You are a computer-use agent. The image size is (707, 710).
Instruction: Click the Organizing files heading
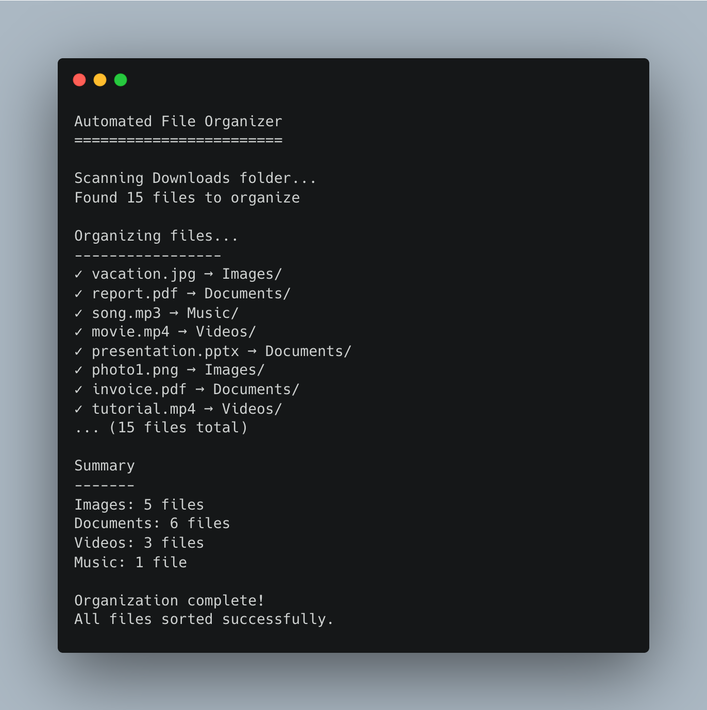[x=156, y=235]
